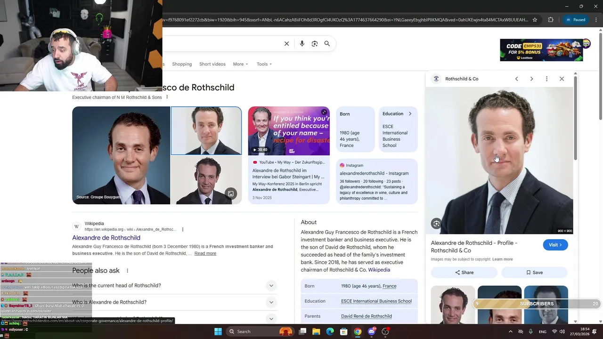Open the Wikipedia result 'Alexandre de Rothschild'
Screen dimensions: 603x339
pos(106,238)
